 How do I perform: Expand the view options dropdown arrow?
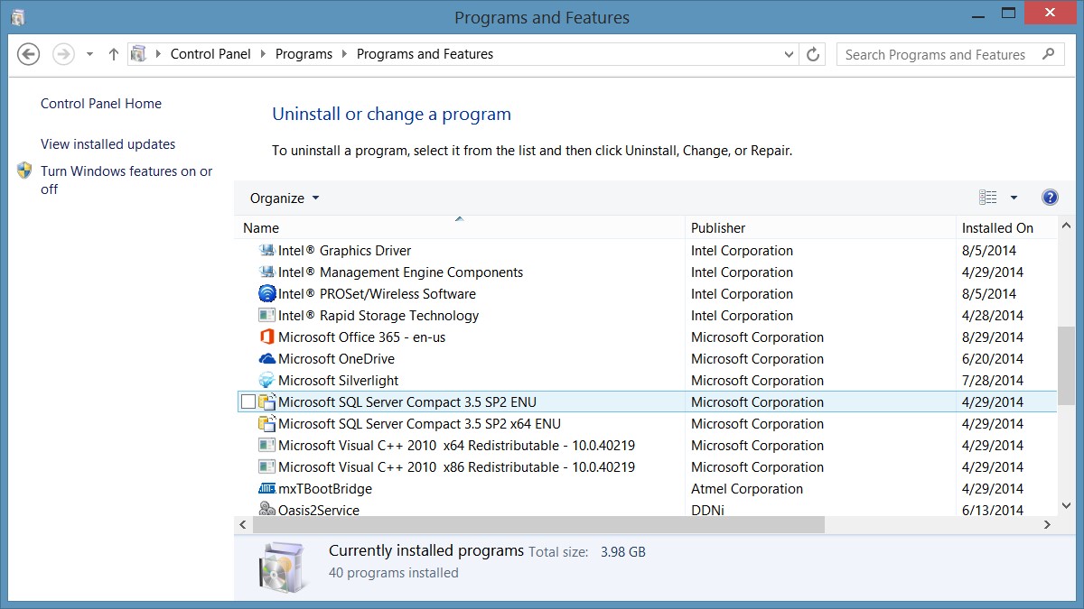1012,197
